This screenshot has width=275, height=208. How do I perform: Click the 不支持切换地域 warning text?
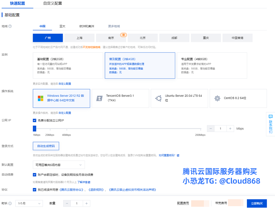(x=92, y=47)
